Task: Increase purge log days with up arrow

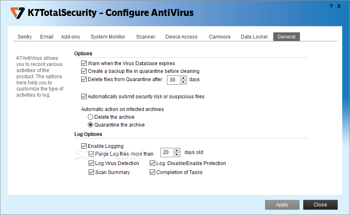Action: pos(177,150)
